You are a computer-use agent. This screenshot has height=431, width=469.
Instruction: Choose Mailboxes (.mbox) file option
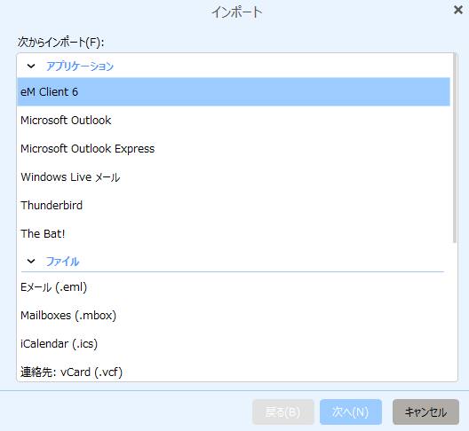tap(234, 316)
